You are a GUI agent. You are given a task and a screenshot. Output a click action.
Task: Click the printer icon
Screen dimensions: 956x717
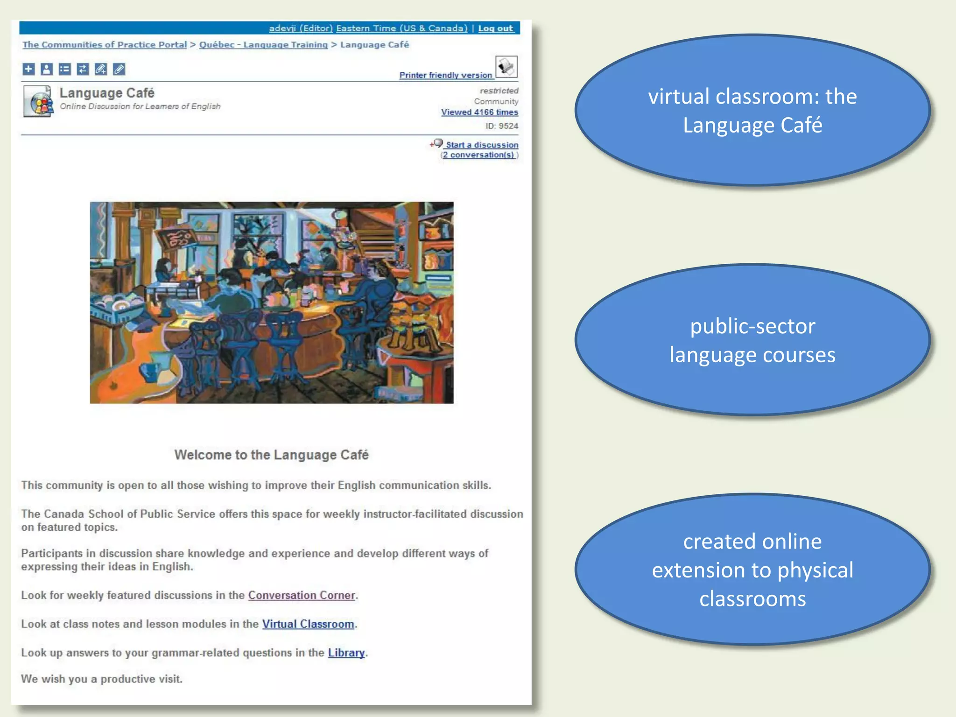pyautogui.click(x=506, y=66)
